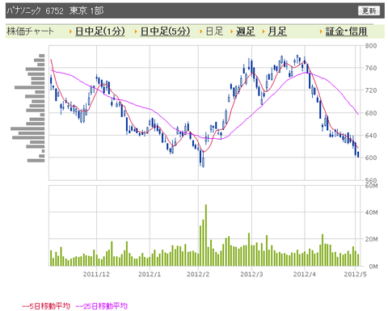Click the orange arrow before 週足

tap(232, 32)
